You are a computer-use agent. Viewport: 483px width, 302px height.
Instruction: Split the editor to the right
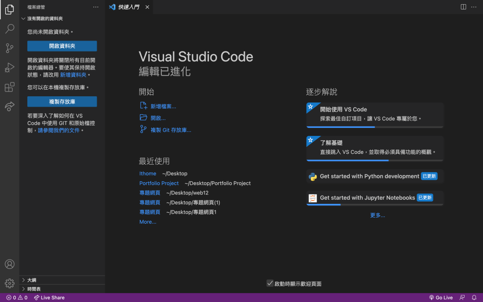tap(463, 7)
